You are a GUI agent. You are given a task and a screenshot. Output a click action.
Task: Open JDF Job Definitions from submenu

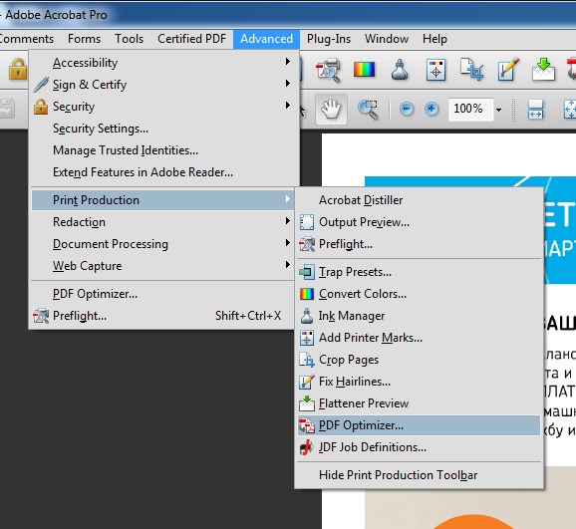point(419,447)
